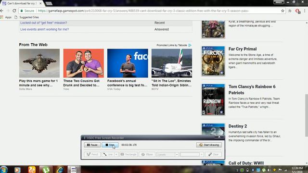Open the Chrome three-dot menu
Viewport: 308px width, 173px height.
(x=305, y=11)
